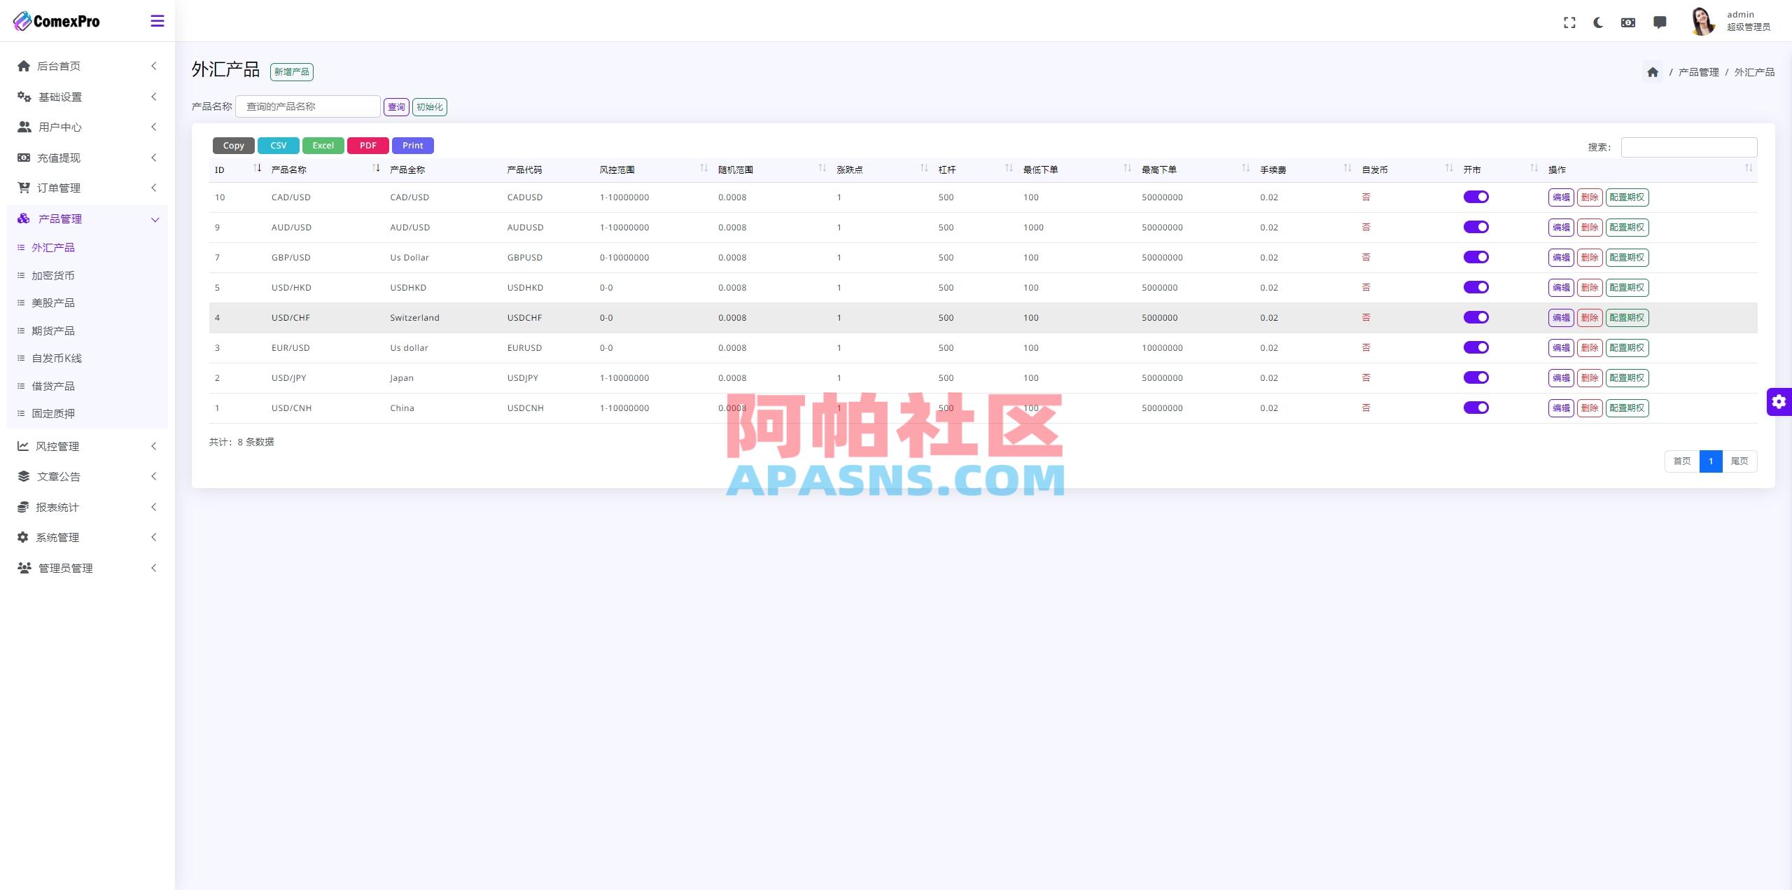The height and width of the screenshot is (890, 1792).
Task: Click the home icon in the breadcrumb
Action: pyautogui.click(x=1653, y=71)
